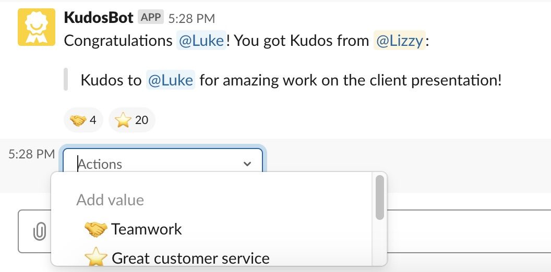Toggle the handshake reaction with count 4
This screenshot has height=272, width=551.
[x=83, y=120]
